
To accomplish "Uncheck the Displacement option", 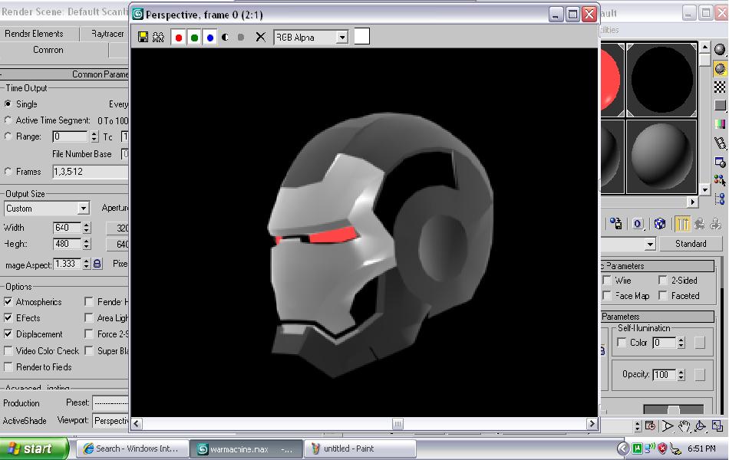I will tap(8, 334).
